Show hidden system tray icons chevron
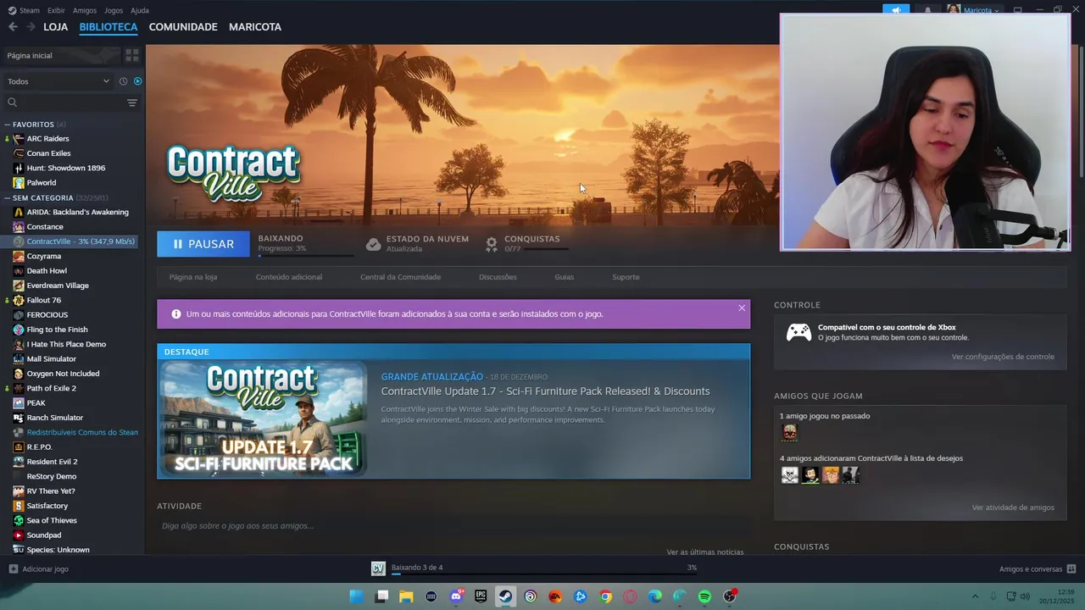Screen dimensions: 1085x610 pyautogui.click(x=975, y=596)
